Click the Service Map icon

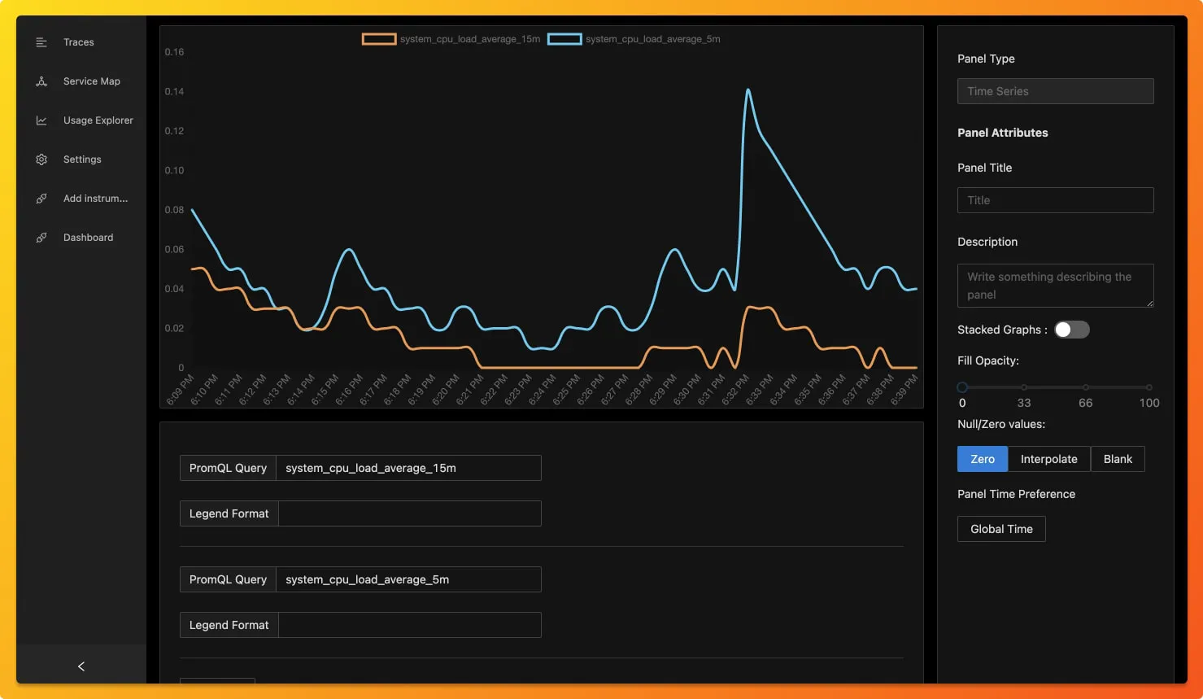click(x=41, y=81)
